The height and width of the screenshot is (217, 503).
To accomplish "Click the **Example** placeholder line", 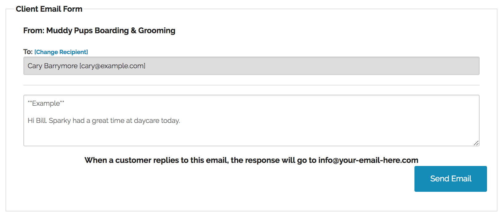I will coord(46,103).
